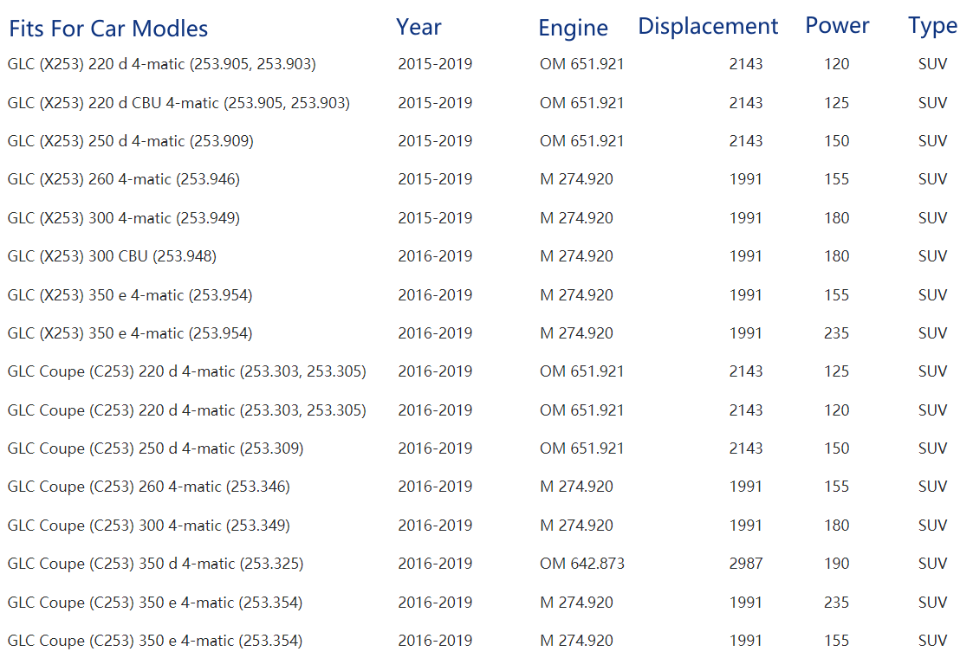This screenshot has width=973, height=658.
Task: Click the OM 642.873 engine cell
Action: click(x=581, y=564)
